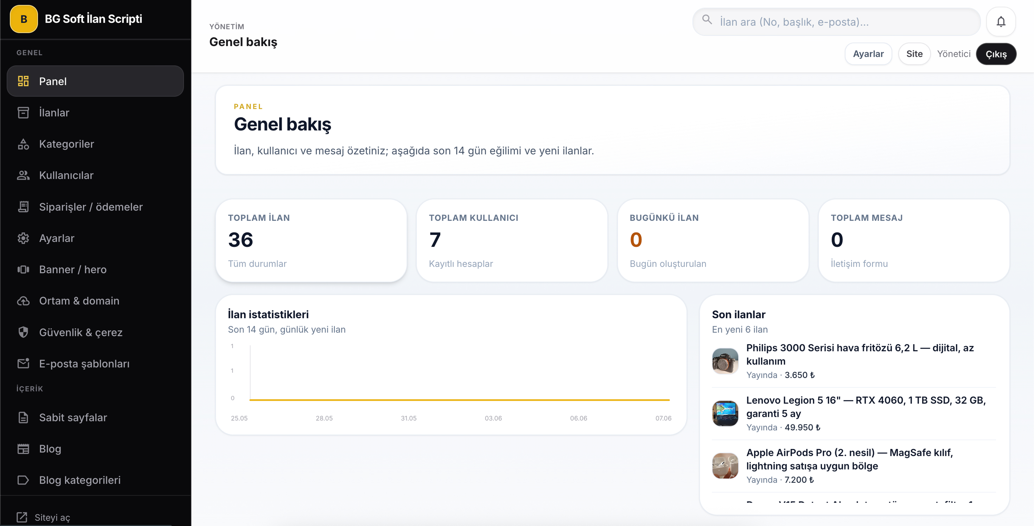Click the Ortam & domain cloud icon
This screenshot has width=1034, height=526.
click(x=23, y=301)
